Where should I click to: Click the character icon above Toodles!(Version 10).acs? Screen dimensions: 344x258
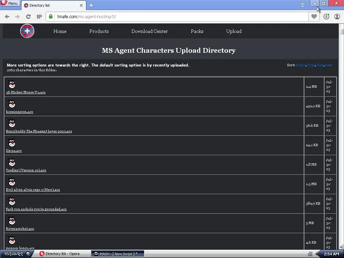click(12, 162)
